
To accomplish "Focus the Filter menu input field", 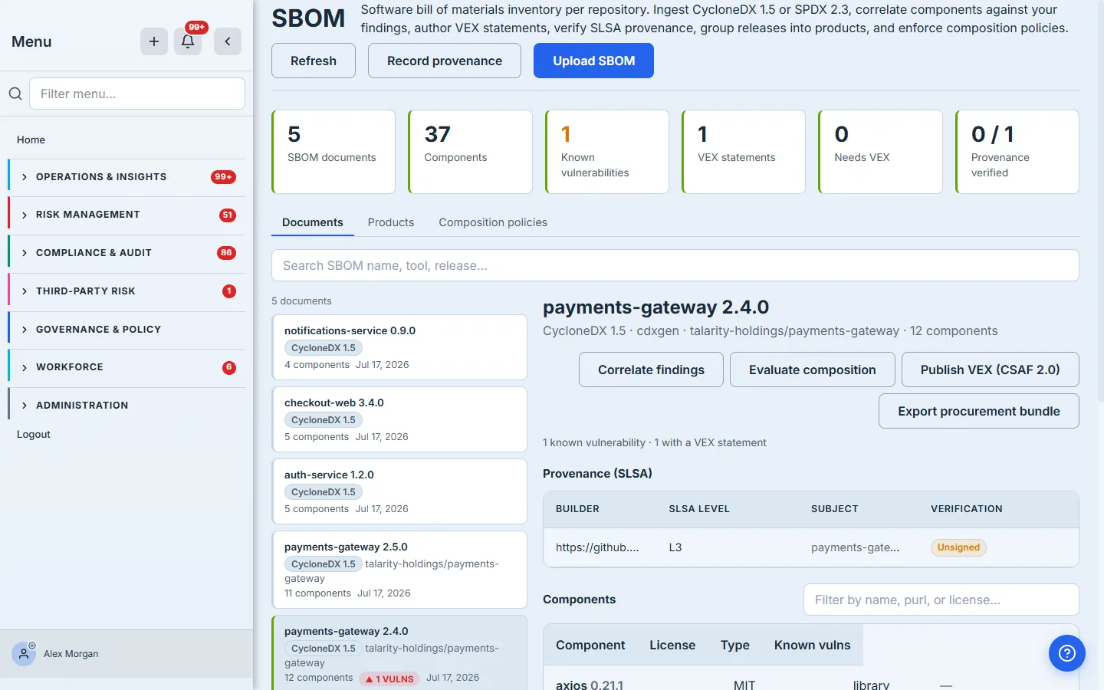I will click(x=137, y=94).
